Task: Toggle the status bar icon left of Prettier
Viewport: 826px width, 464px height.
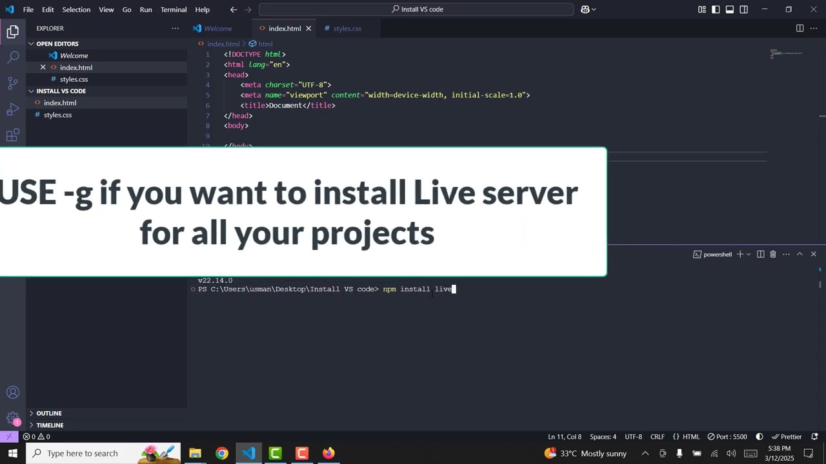Action: click(760, 436)
